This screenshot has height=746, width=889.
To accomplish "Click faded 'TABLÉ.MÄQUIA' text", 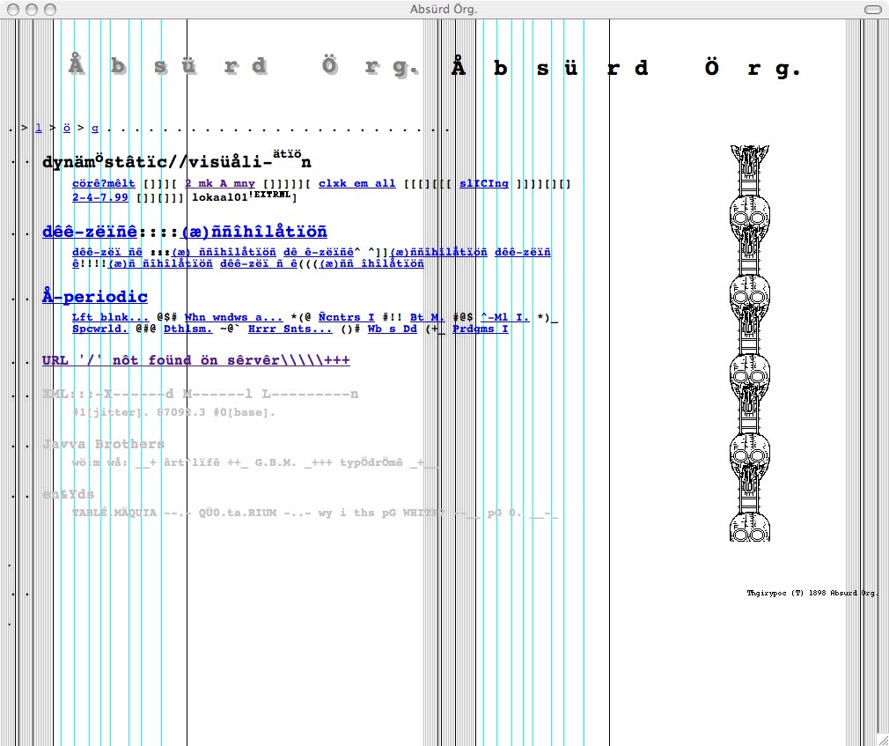I will [114, 513].
